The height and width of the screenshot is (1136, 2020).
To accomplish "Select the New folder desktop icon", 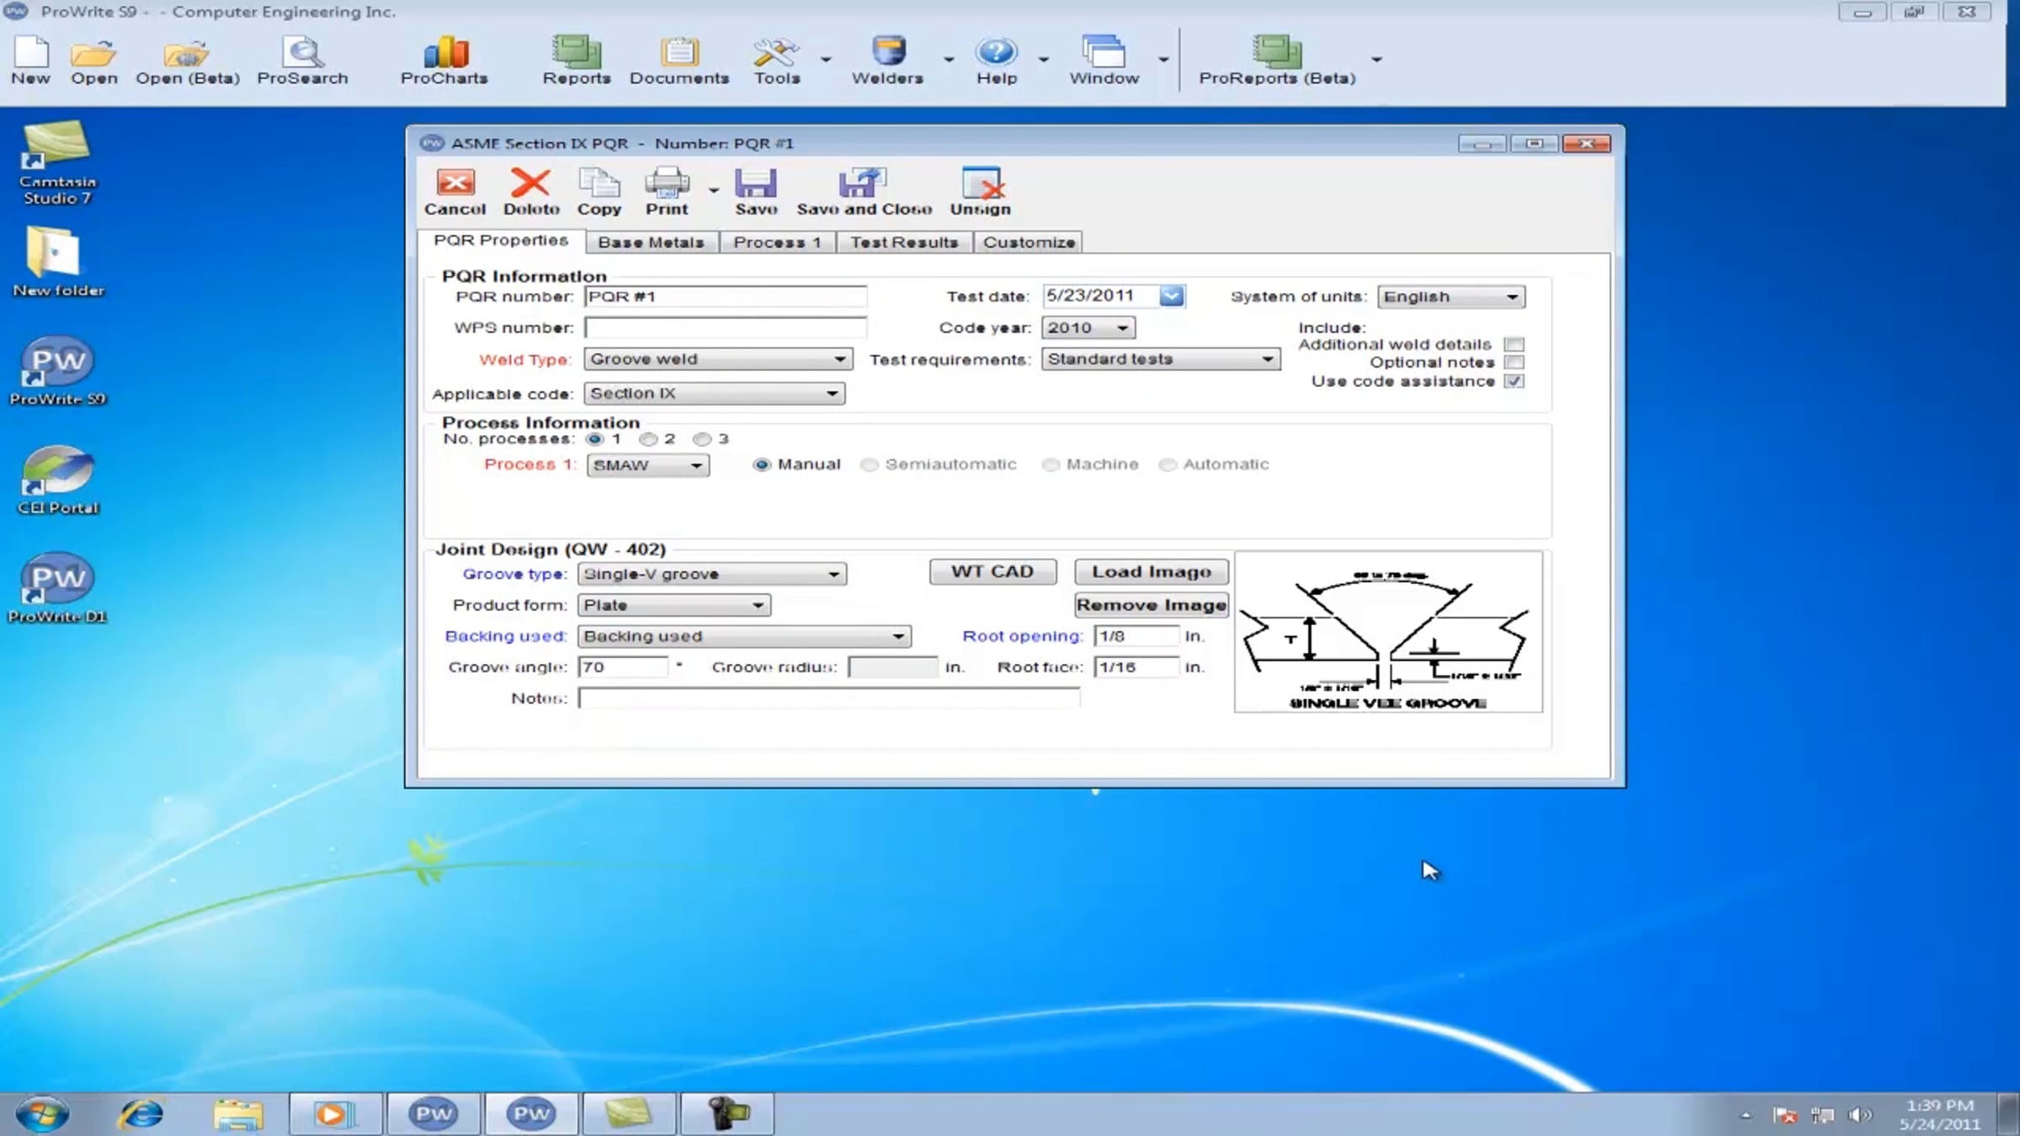I will 58,262.
